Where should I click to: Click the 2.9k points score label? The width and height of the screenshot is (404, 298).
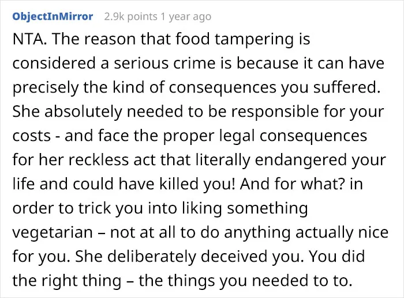tap(130, 17)
